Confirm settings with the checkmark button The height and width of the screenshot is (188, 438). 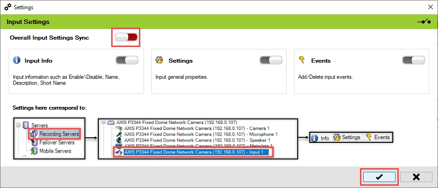click(379, 177)
